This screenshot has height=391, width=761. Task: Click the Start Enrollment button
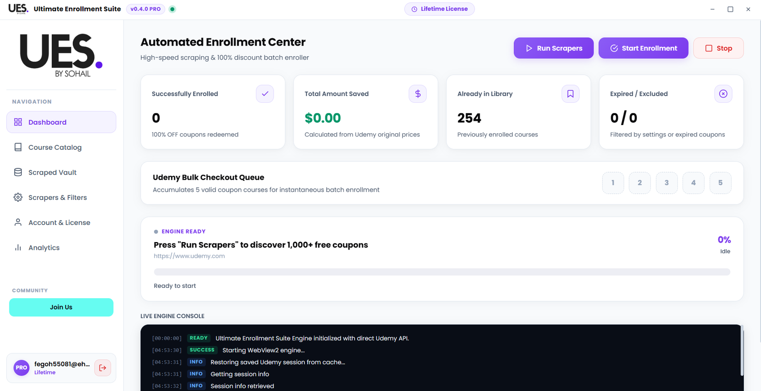pos(644,48)
